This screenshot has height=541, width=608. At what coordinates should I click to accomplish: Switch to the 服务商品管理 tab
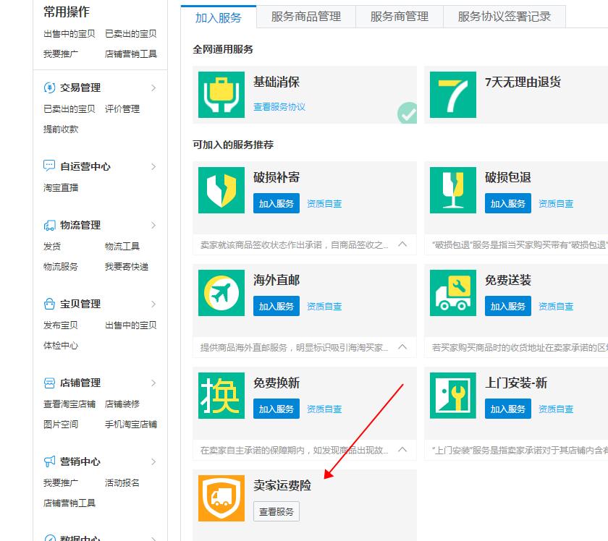[303, 16]
